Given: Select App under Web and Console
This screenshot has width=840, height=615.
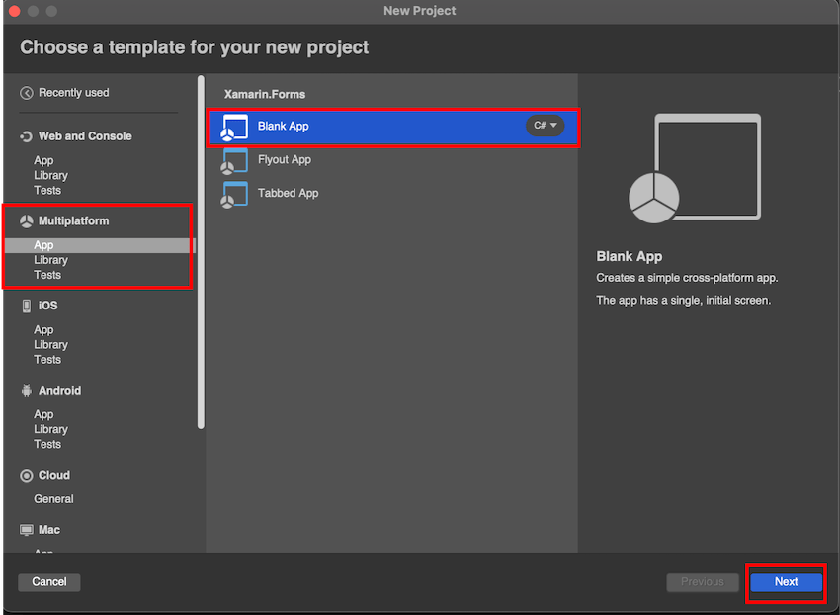Looking at the screenshot, I should pyautogui.click(x=43, y=160).
